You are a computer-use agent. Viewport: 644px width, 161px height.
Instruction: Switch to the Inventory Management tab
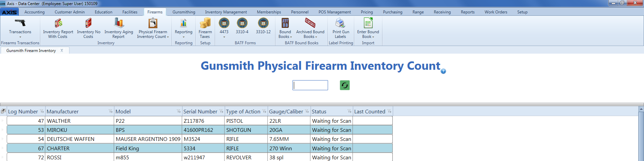pos(226,12)
